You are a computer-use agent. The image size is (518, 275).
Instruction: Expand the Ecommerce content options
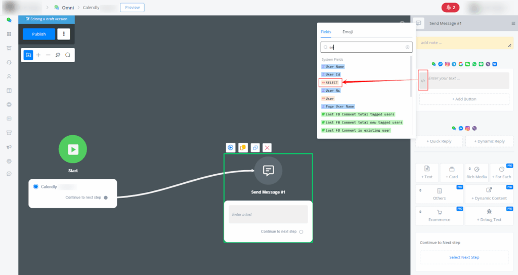[x=439, y=216]
